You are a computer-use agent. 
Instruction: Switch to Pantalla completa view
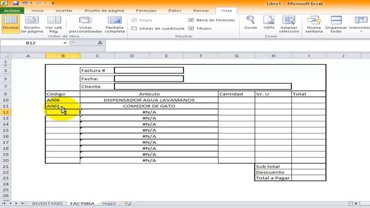[x=114, y=24]
